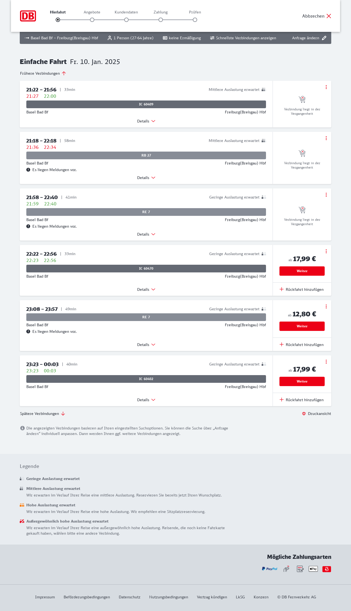Expand Details for IC 60402 connection
This screenshot has height=611, width=351.
(x=146, y=400)
